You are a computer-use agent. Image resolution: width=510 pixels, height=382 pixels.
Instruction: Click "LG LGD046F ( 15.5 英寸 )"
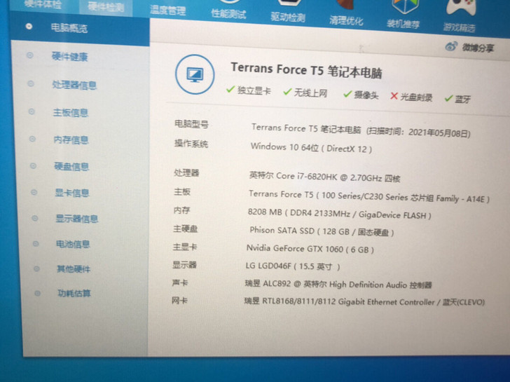click(293, 266)
